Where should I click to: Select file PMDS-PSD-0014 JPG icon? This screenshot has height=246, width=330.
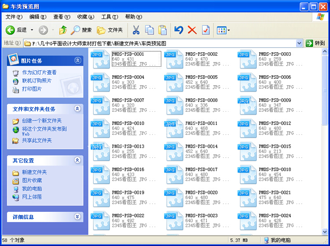pos(174,152)
